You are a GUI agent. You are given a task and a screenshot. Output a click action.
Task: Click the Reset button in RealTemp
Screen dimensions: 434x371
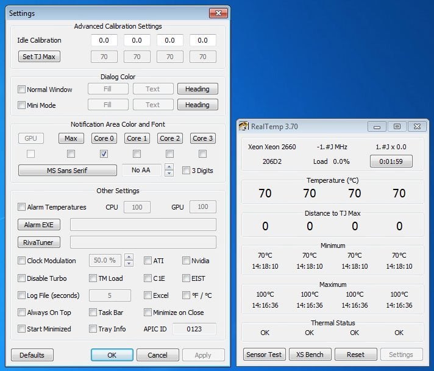(355, 355)
